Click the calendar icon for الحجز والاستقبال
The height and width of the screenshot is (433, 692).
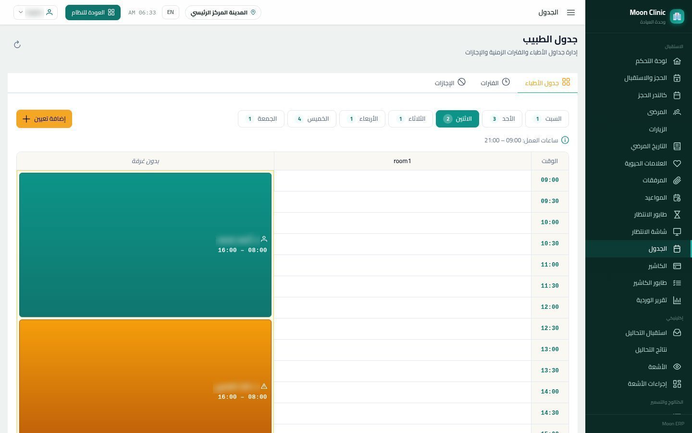coord(677,78)
